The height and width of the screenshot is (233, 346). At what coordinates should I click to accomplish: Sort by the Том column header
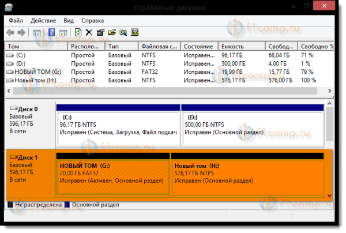(x=36, y=46)
